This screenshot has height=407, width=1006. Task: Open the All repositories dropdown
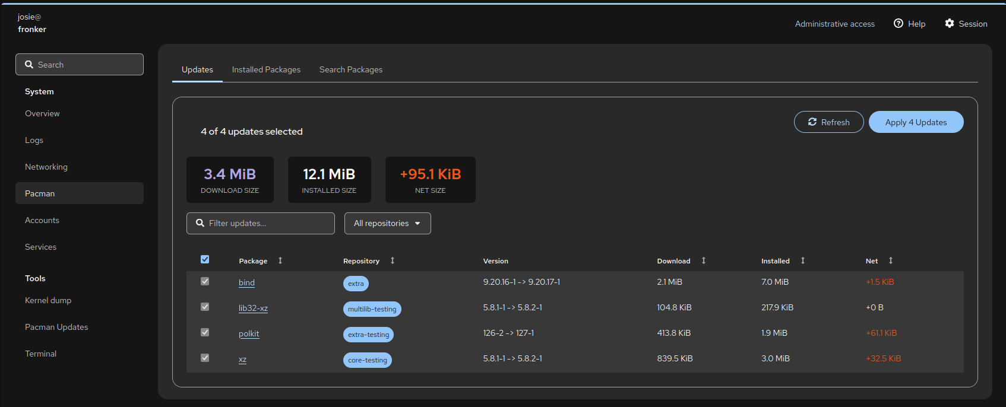(x=387, y=223)
